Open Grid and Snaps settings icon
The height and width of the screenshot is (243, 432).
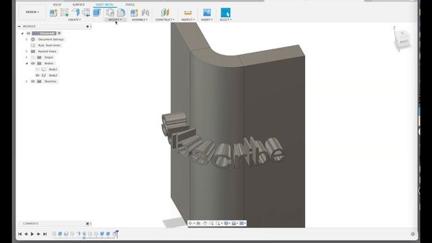234,223
